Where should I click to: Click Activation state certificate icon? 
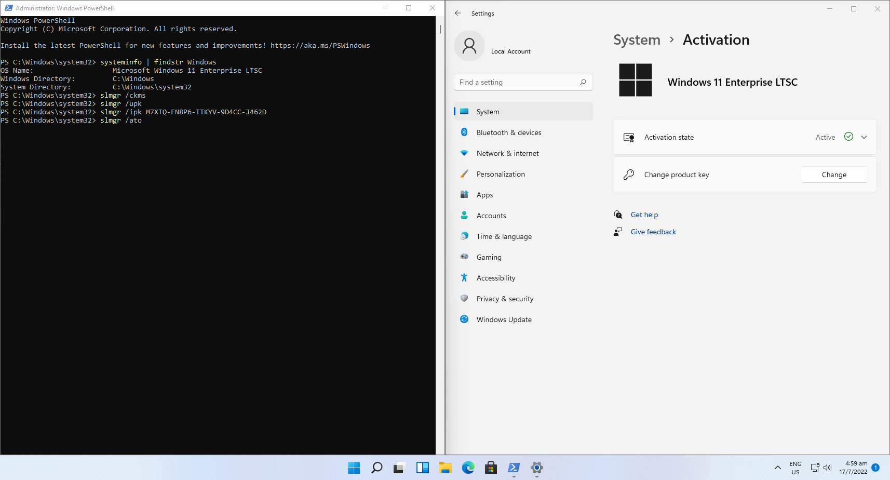pyautogui.click(x=629, y=137)
